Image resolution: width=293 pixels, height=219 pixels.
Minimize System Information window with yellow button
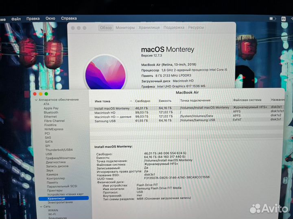point(41,94)
